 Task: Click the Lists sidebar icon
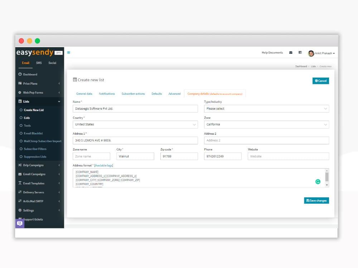click(20, 101)
